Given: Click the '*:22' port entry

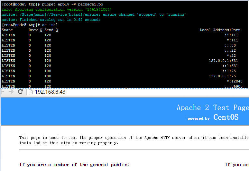Looking at the screenshot, I should click(231, 56).
